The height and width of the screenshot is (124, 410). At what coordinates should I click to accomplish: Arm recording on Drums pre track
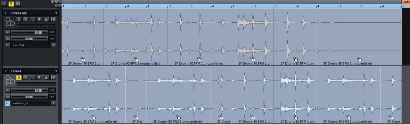(32, 19)
